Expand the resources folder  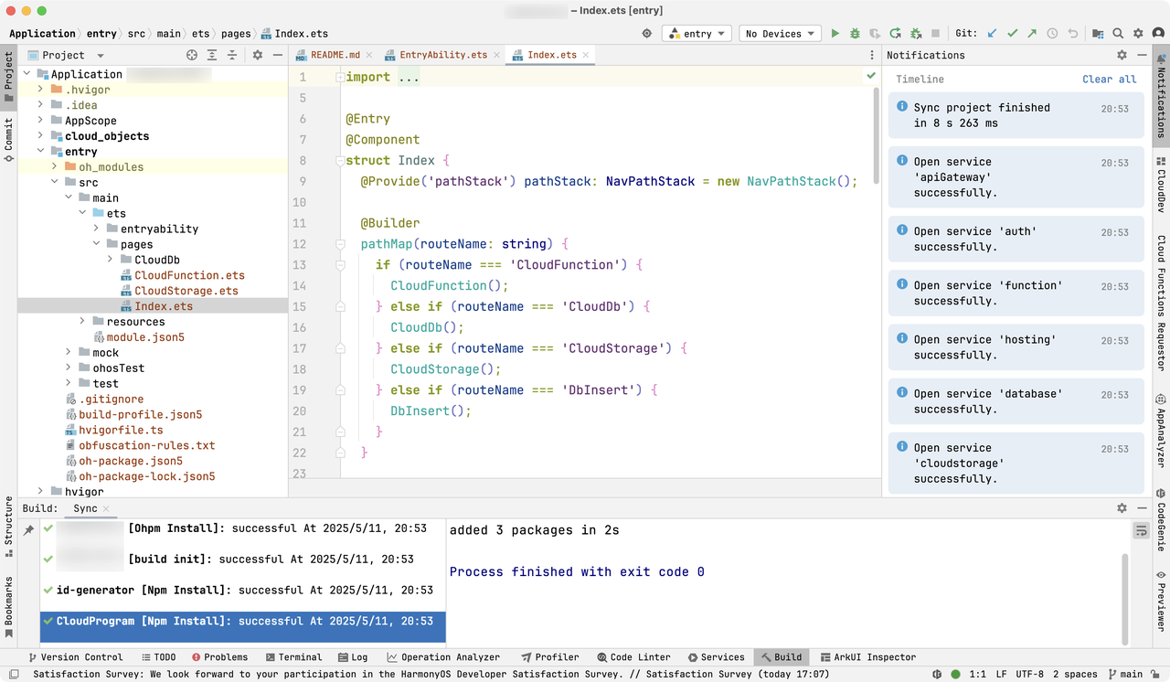[82, 322]
